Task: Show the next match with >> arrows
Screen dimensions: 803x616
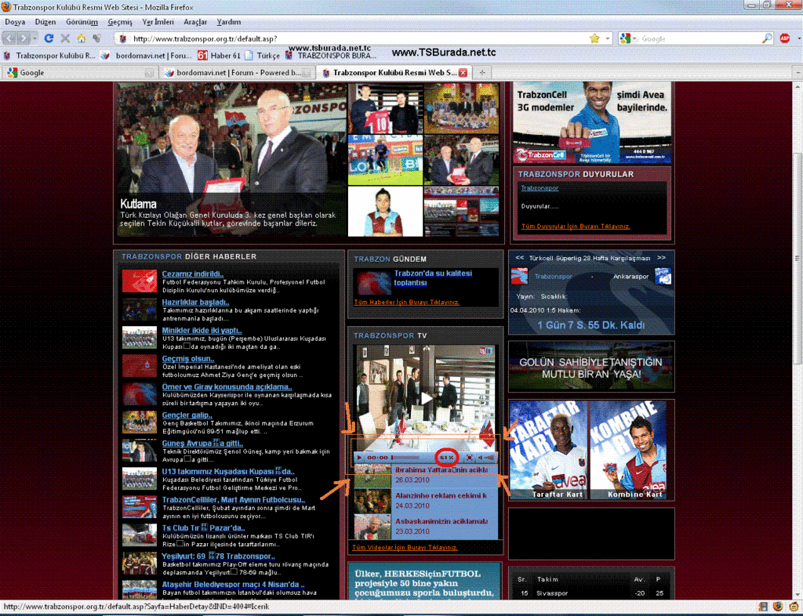Action: [x=661, y=257]
